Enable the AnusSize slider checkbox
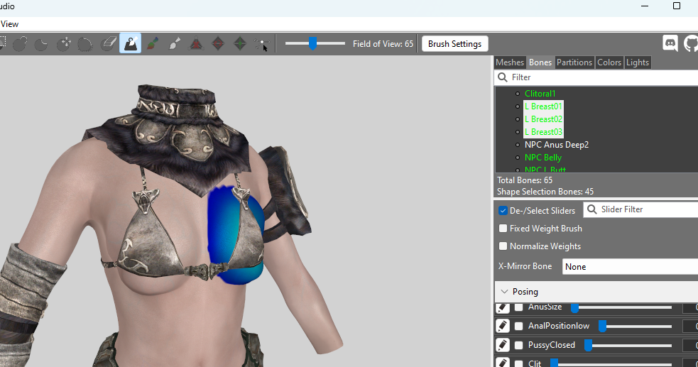 tap(518, 307)
